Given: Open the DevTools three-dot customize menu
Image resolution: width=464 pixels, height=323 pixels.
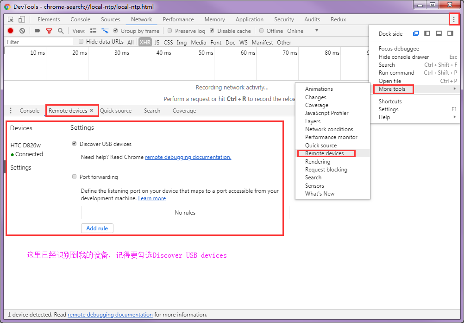Looking at the screenshot, I should (454, 19).
